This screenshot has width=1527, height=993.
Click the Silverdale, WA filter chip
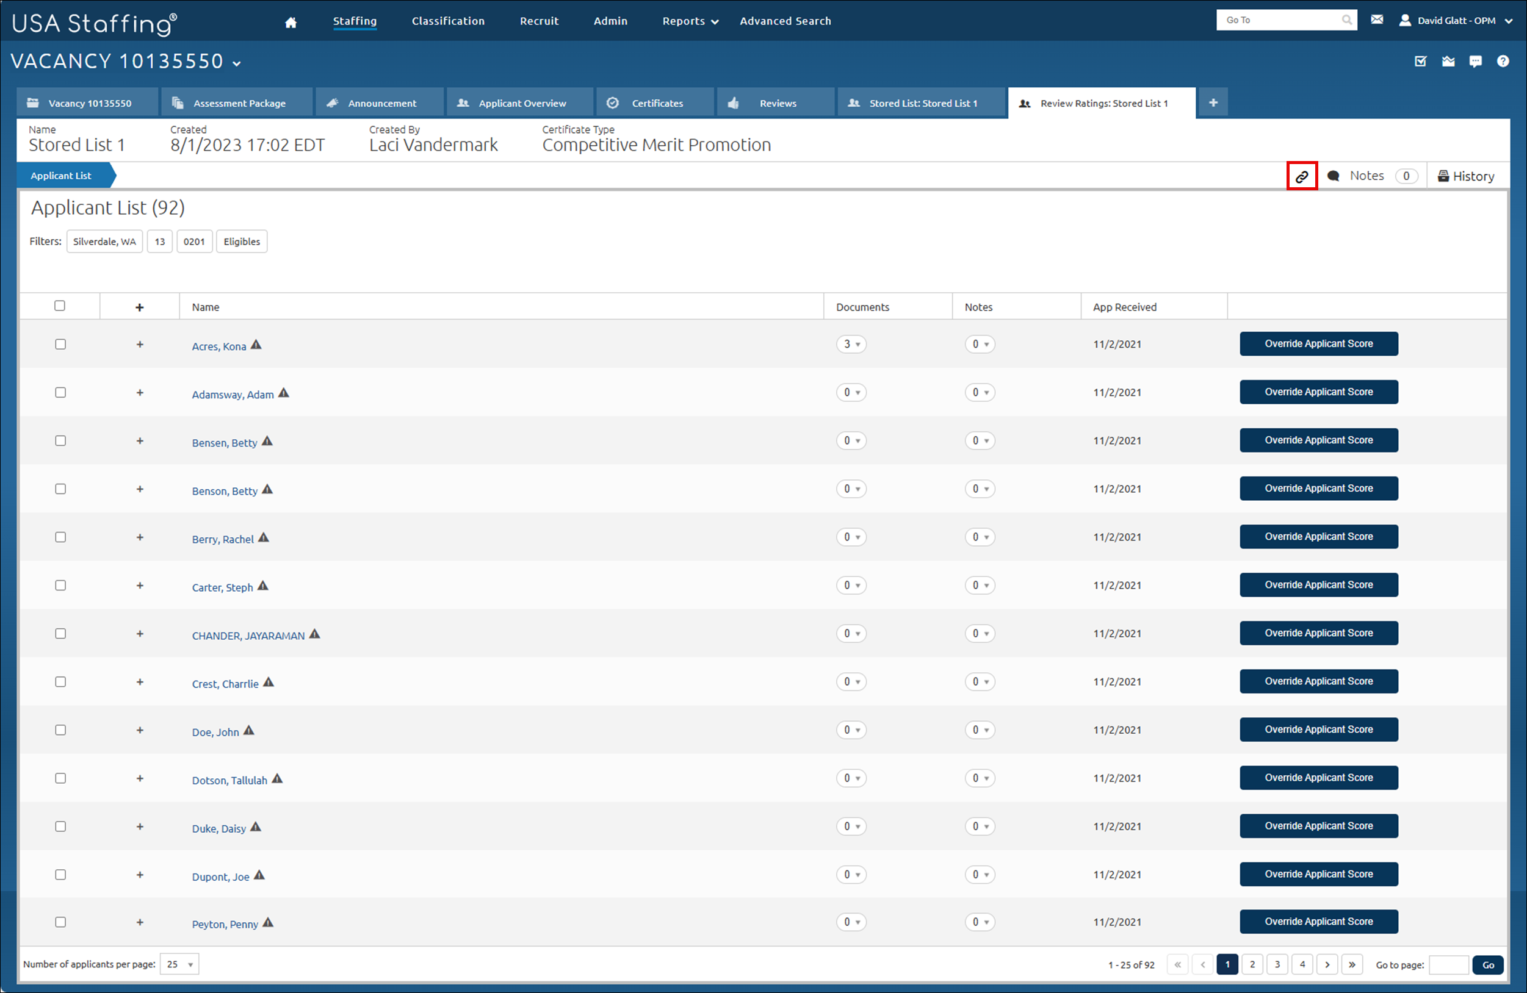click(104, 242)
